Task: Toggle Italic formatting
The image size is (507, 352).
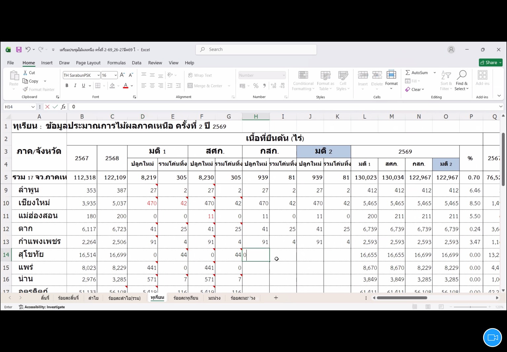Action: pyautogui.click(x=75, y=86)
